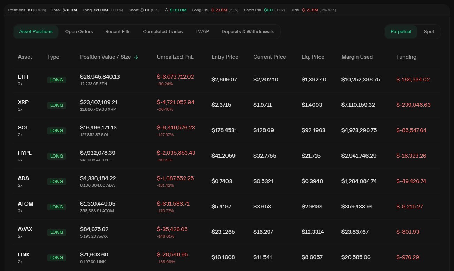Click ETH position value $26,945,840.13
Screen dimensions: 454x271
100,77
